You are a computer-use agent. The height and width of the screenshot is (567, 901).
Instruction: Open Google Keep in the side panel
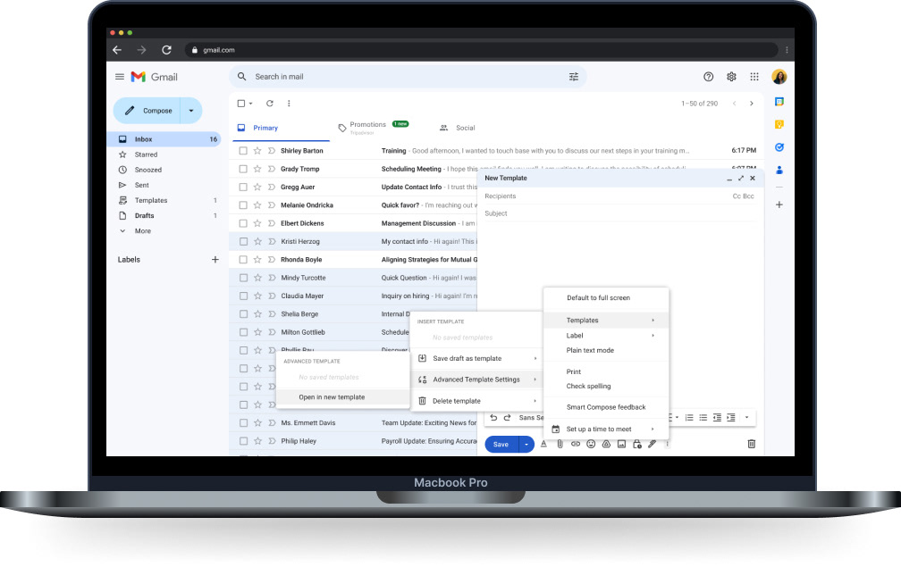tap(779, 124)
